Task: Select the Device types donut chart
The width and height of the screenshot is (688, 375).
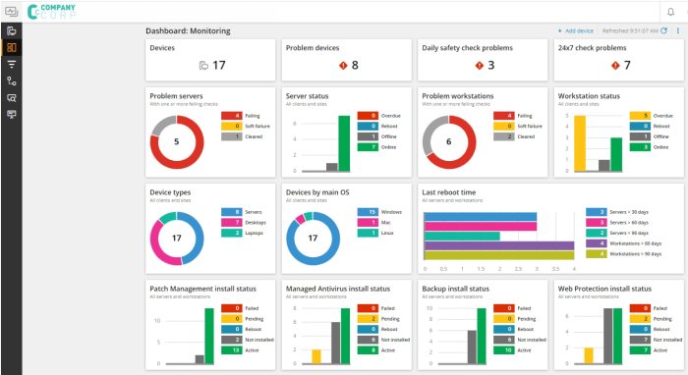Action: 177,239
